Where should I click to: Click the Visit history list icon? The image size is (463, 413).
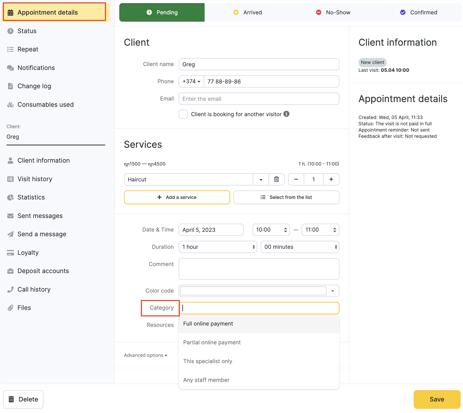[10, 179]
